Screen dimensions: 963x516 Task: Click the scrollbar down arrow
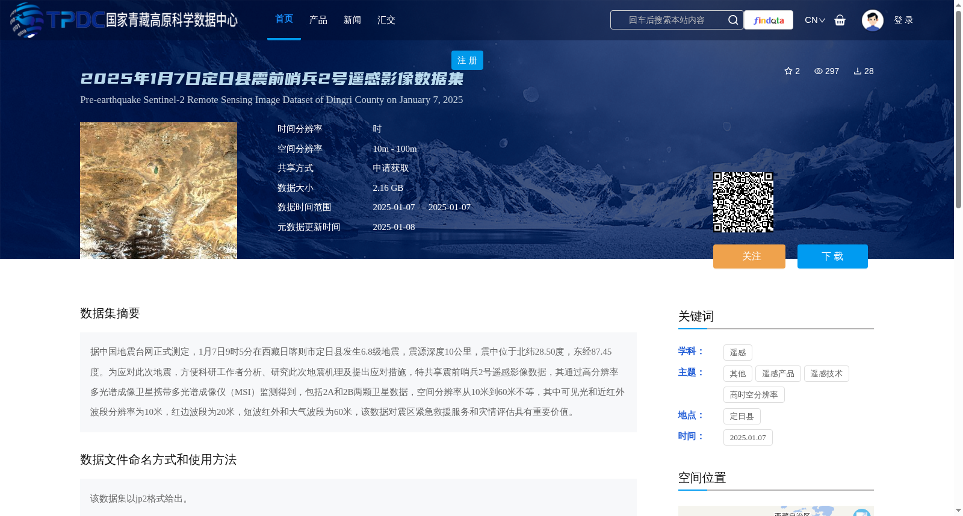[x=958, y=511]
